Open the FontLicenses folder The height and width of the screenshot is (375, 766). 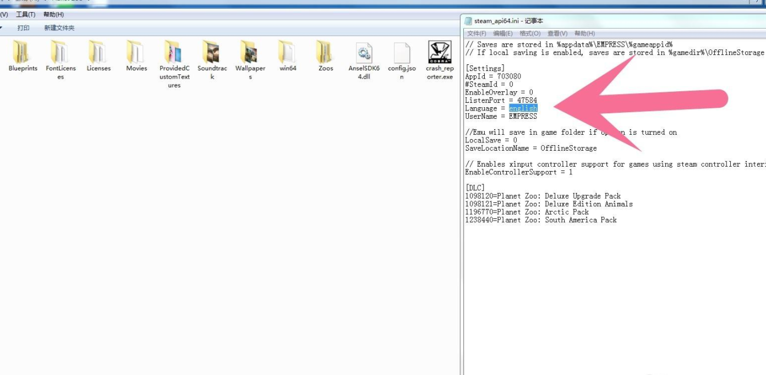[61, 60]
